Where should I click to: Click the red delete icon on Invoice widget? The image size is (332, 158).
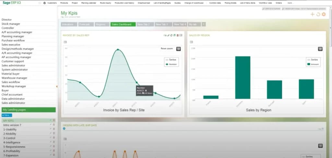click(177, 35)
